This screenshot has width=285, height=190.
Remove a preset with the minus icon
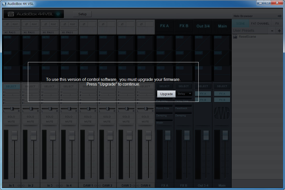coord(272,31)
